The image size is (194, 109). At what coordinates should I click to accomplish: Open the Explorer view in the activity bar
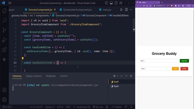tap(4, 11)
